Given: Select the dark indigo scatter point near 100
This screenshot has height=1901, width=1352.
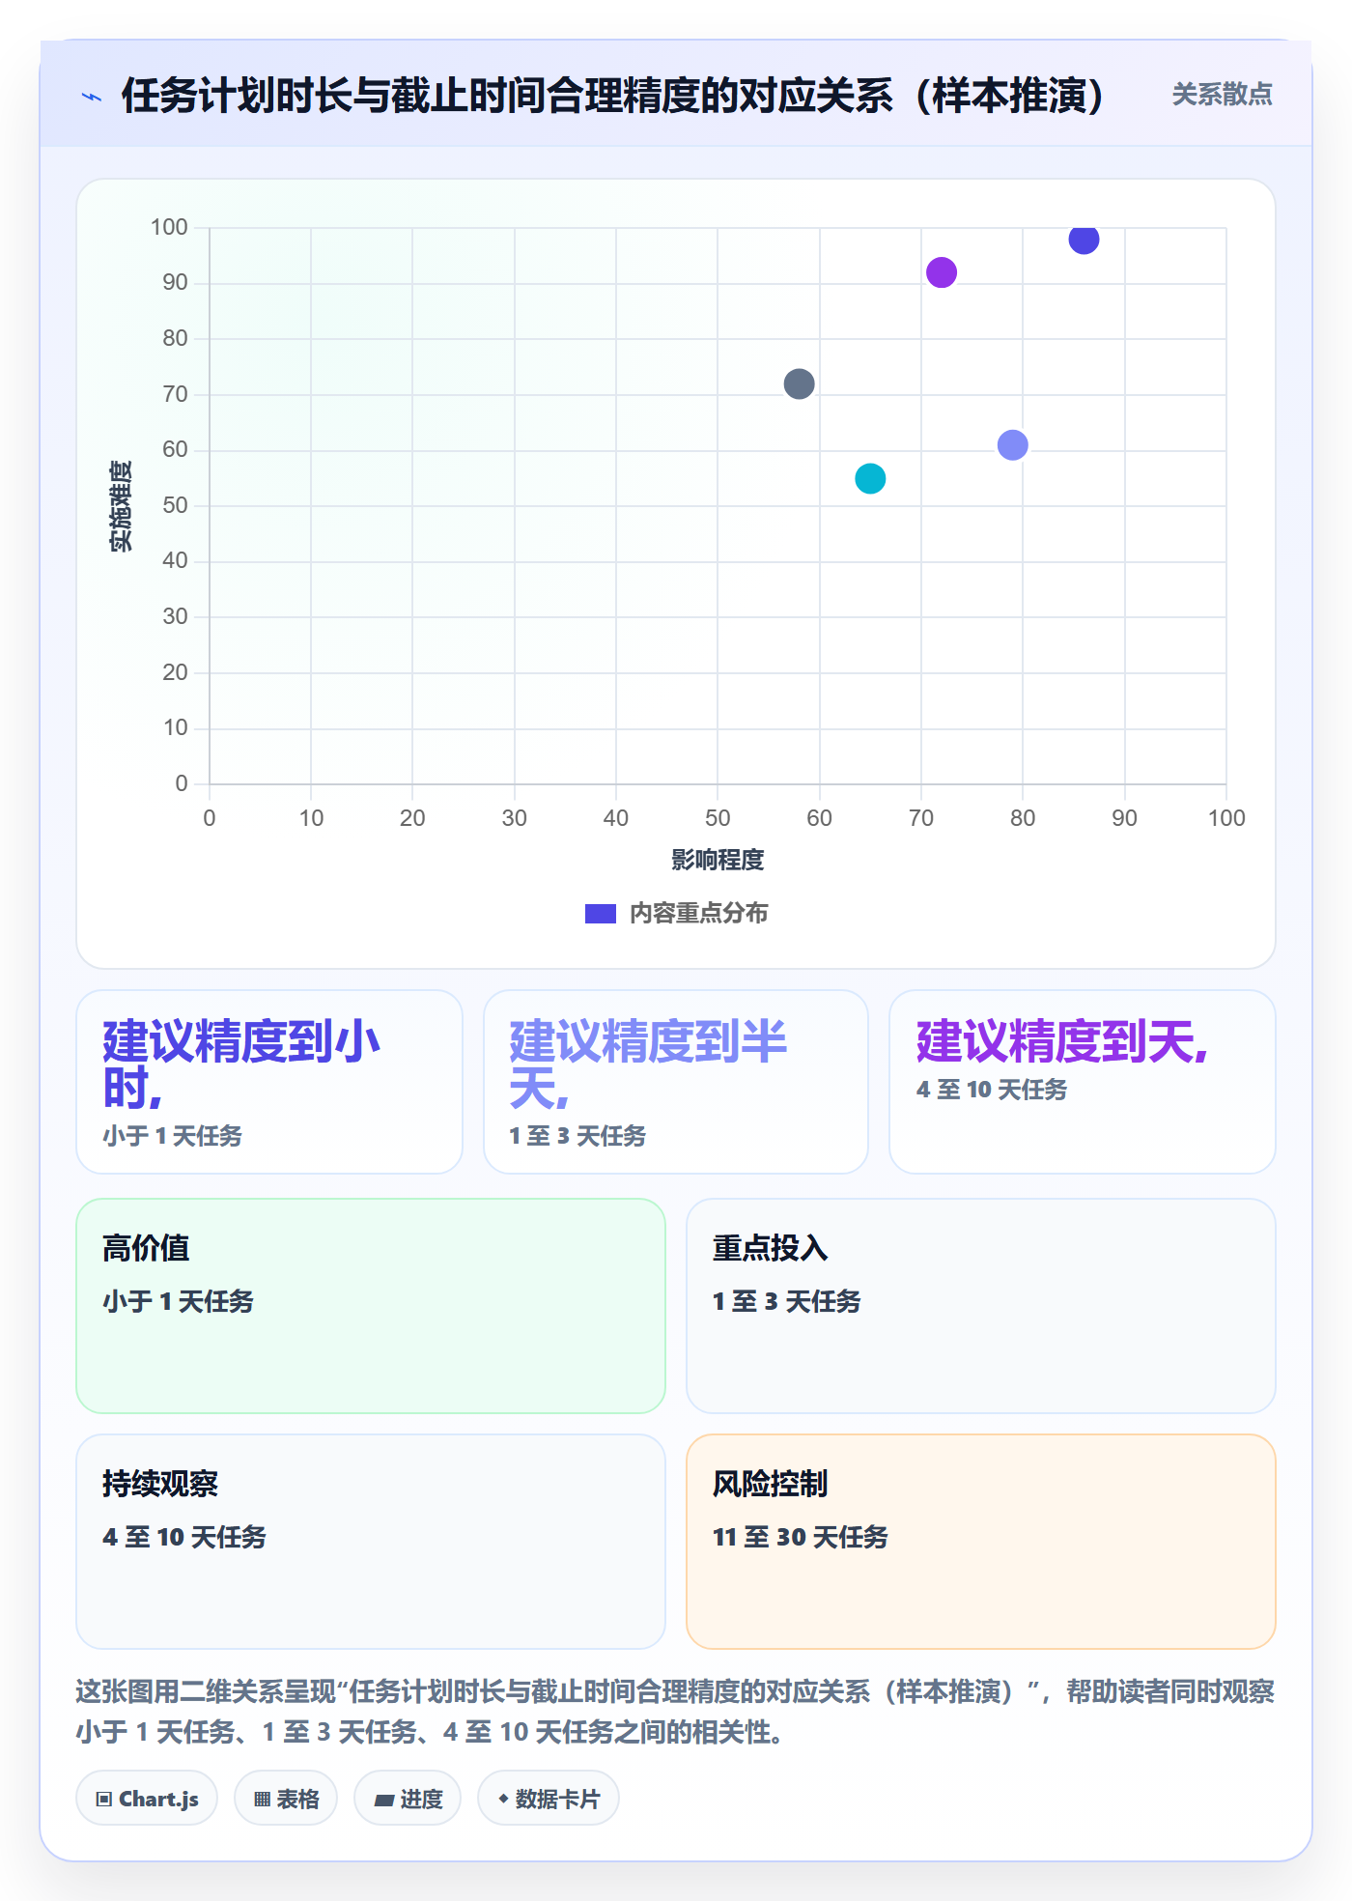Looking at the screenshot, I should (x=1084, y=239).
